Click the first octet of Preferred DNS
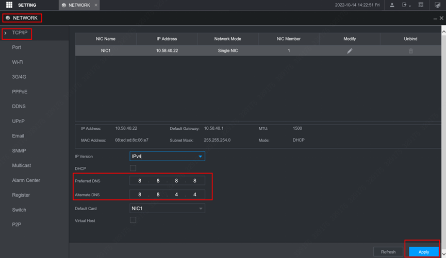446x258 pixels. 140,181
